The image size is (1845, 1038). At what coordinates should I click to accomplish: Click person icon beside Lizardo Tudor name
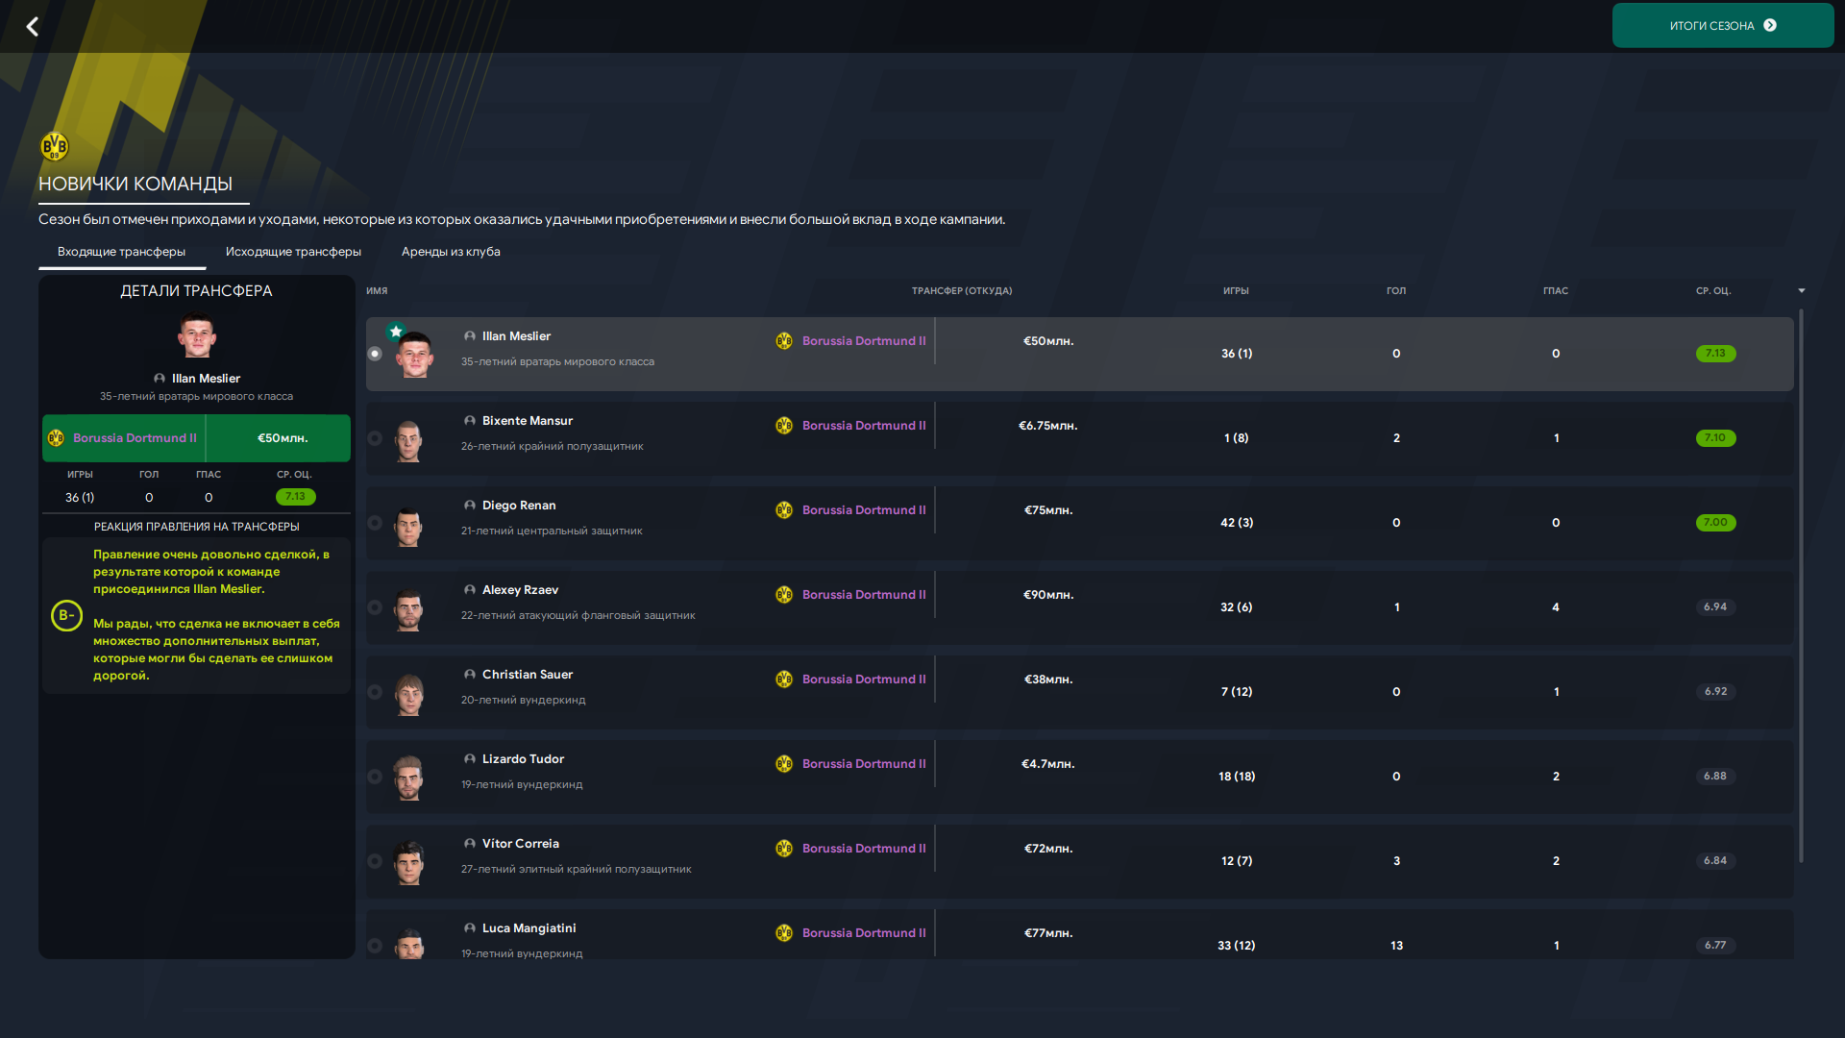coord(470,759)
